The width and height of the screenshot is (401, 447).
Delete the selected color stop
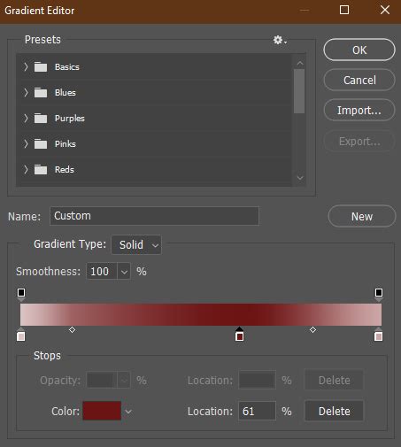point(334,411)
